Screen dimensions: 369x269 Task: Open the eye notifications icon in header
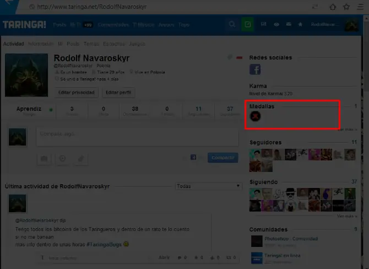click(x=276, y=24)
